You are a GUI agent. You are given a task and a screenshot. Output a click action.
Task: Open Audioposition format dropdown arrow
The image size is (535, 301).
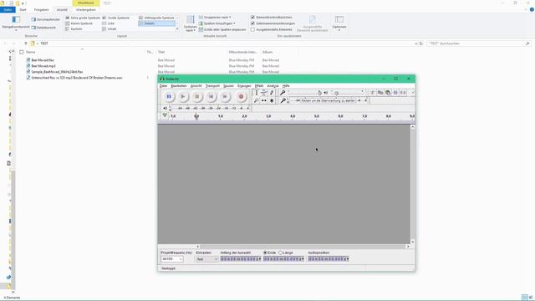(x=347, y=259)
